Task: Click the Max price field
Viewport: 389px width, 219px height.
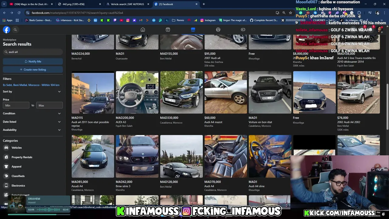Action: pos(50,105)
